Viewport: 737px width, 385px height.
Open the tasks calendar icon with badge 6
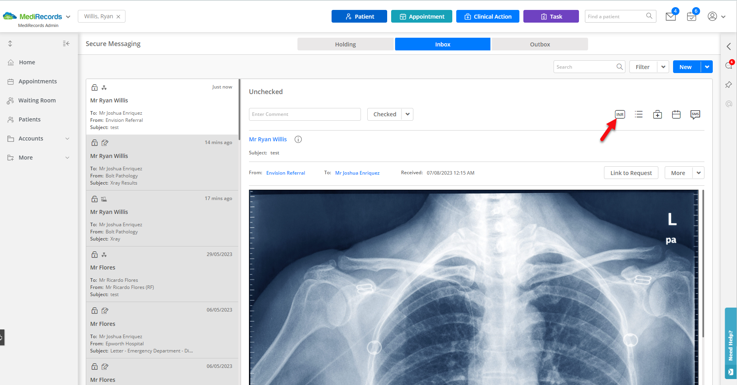coord(692,17)
